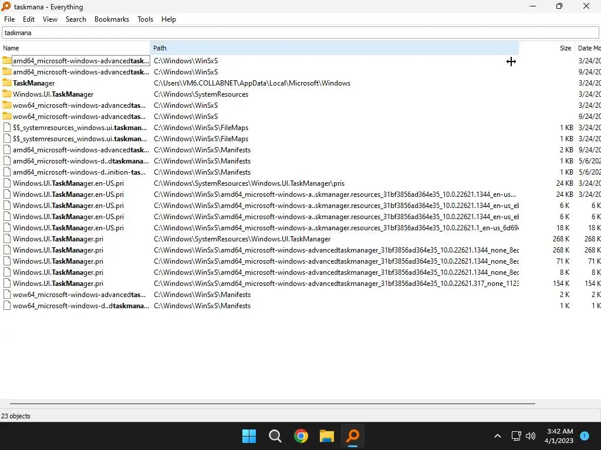Click the file icon of the 71 K TaskManager.pri row
601x450 pixels.
coord(7,261)
